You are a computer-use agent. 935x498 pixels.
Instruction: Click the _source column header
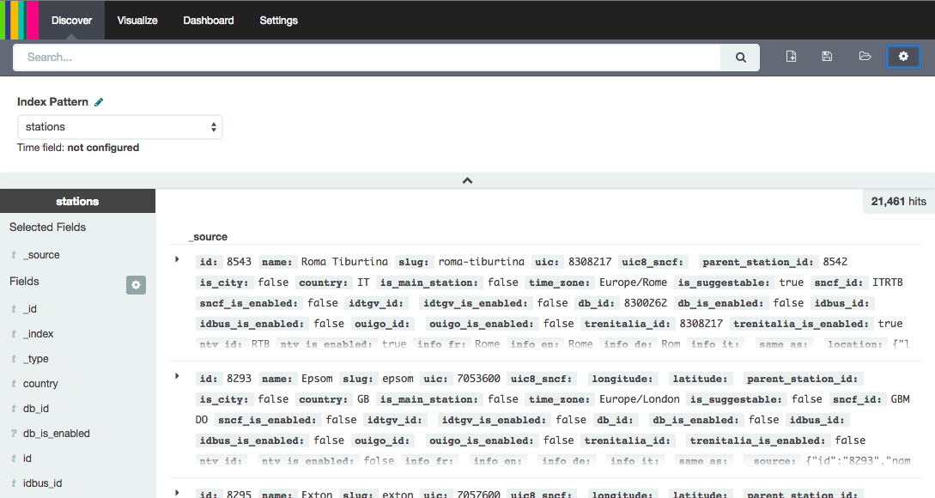click(208, 237)
